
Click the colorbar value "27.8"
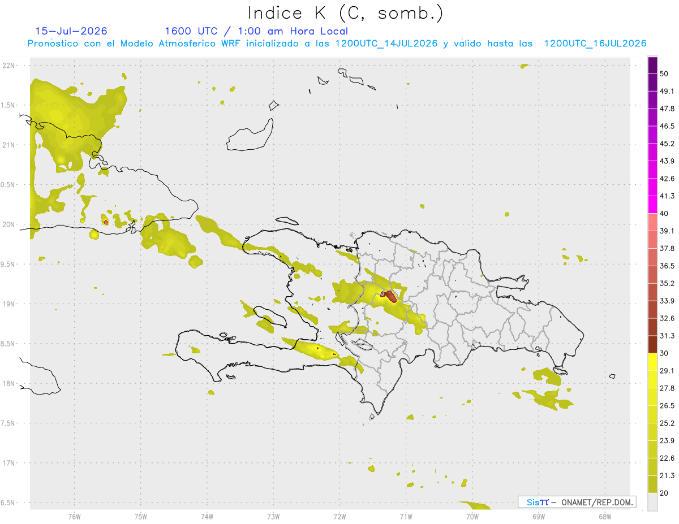pyautogui.click(x=667, y=388)
